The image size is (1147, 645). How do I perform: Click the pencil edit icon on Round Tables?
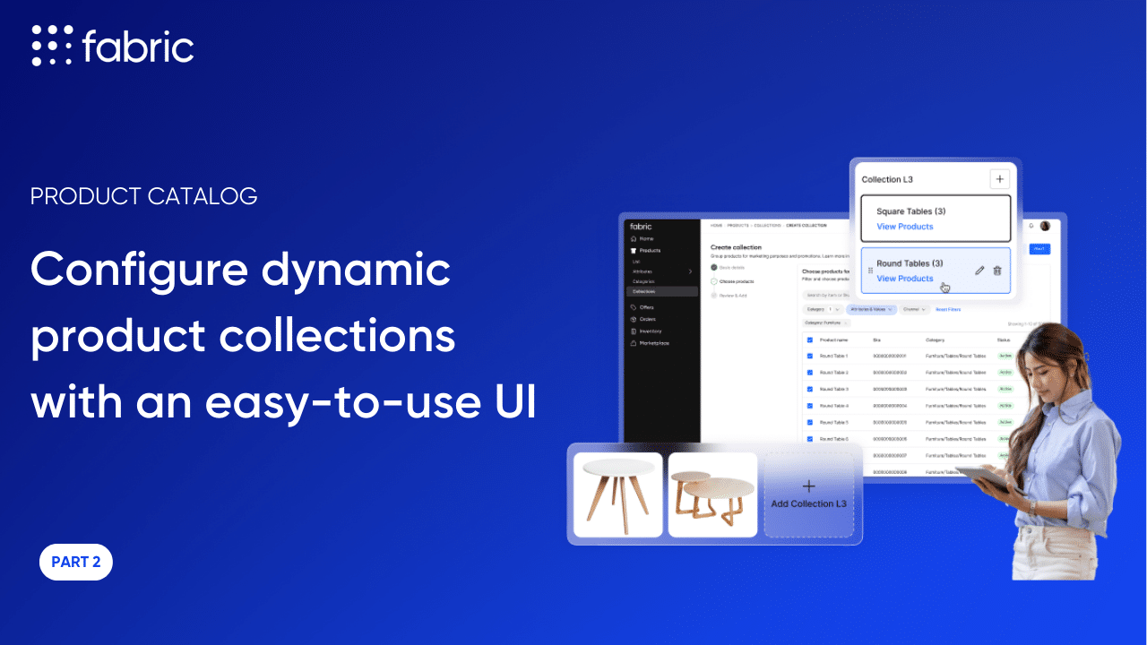point(979,271)
